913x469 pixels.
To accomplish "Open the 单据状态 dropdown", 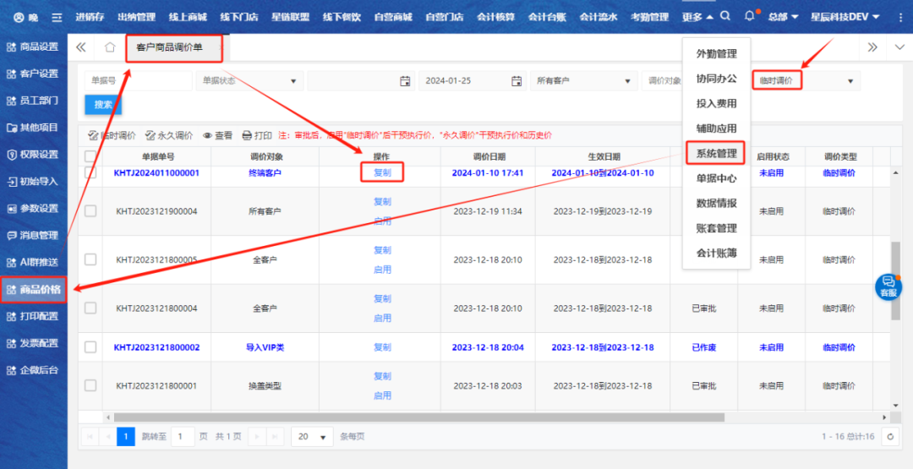I will coord(250,81).
